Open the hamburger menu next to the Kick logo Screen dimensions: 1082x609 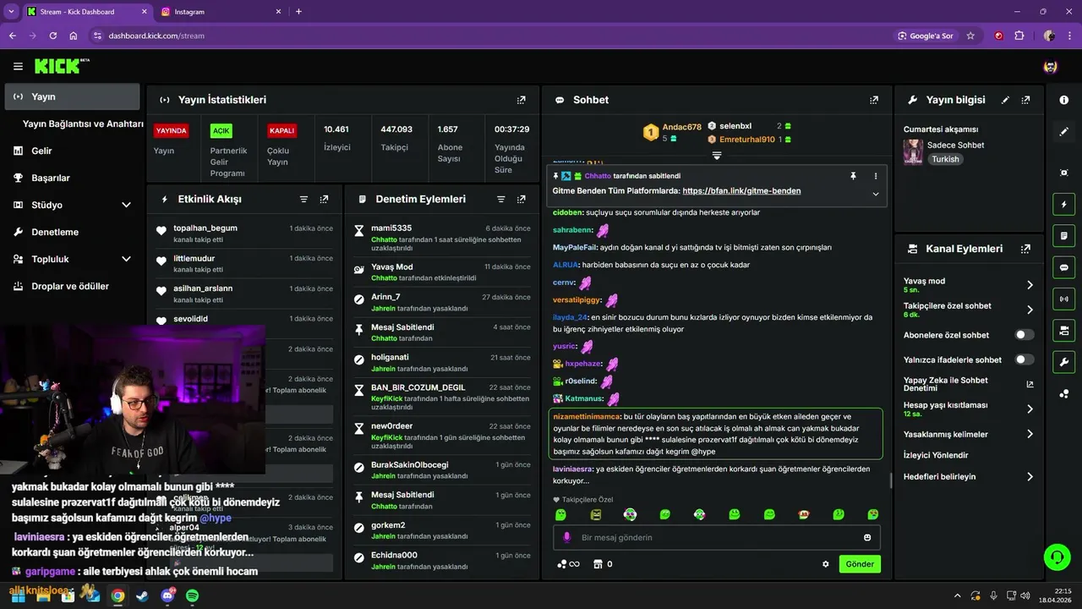pos(18,66)
